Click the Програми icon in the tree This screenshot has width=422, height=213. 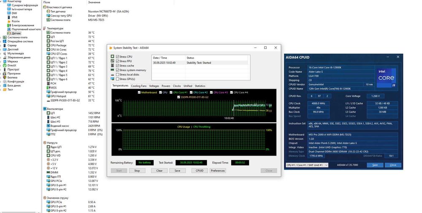pos(5,74)
